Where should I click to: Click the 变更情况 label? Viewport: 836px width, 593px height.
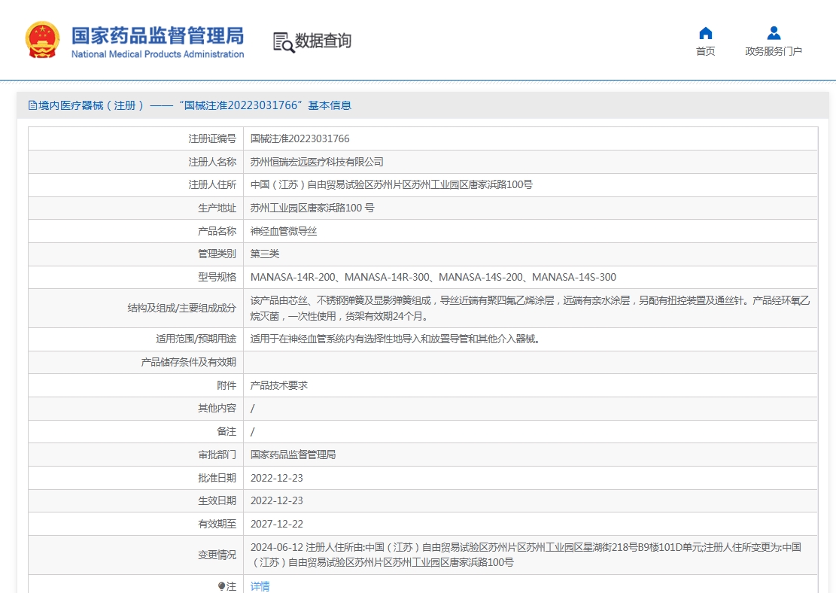[x=217, y=555]
